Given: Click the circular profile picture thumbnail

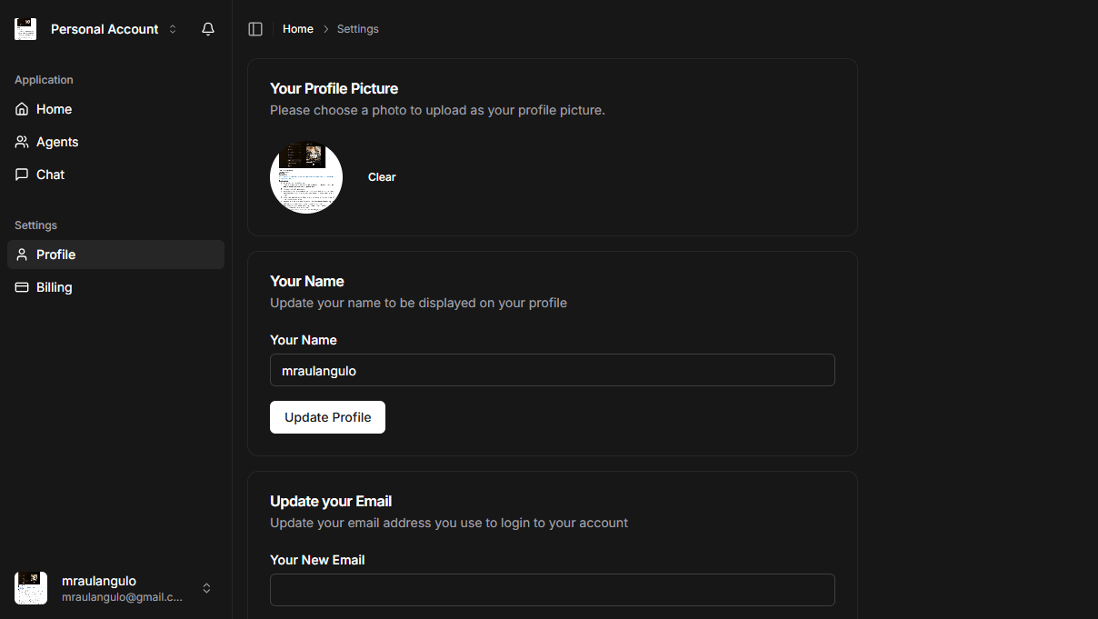Looking at the screenshot, I should click(x=306, y=177).
